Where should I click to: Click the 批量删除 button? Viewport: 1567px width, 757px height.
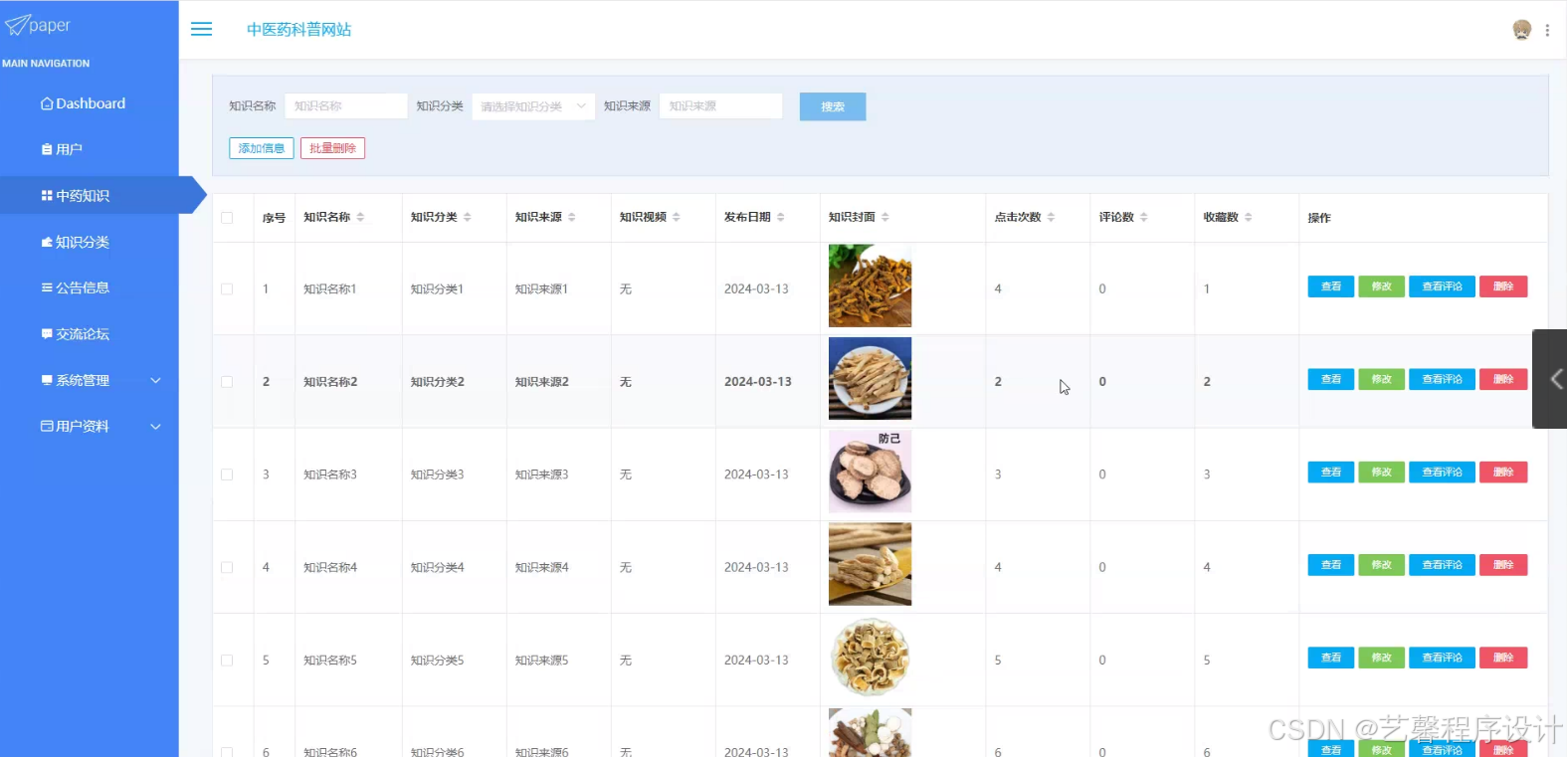click(332, 148)
